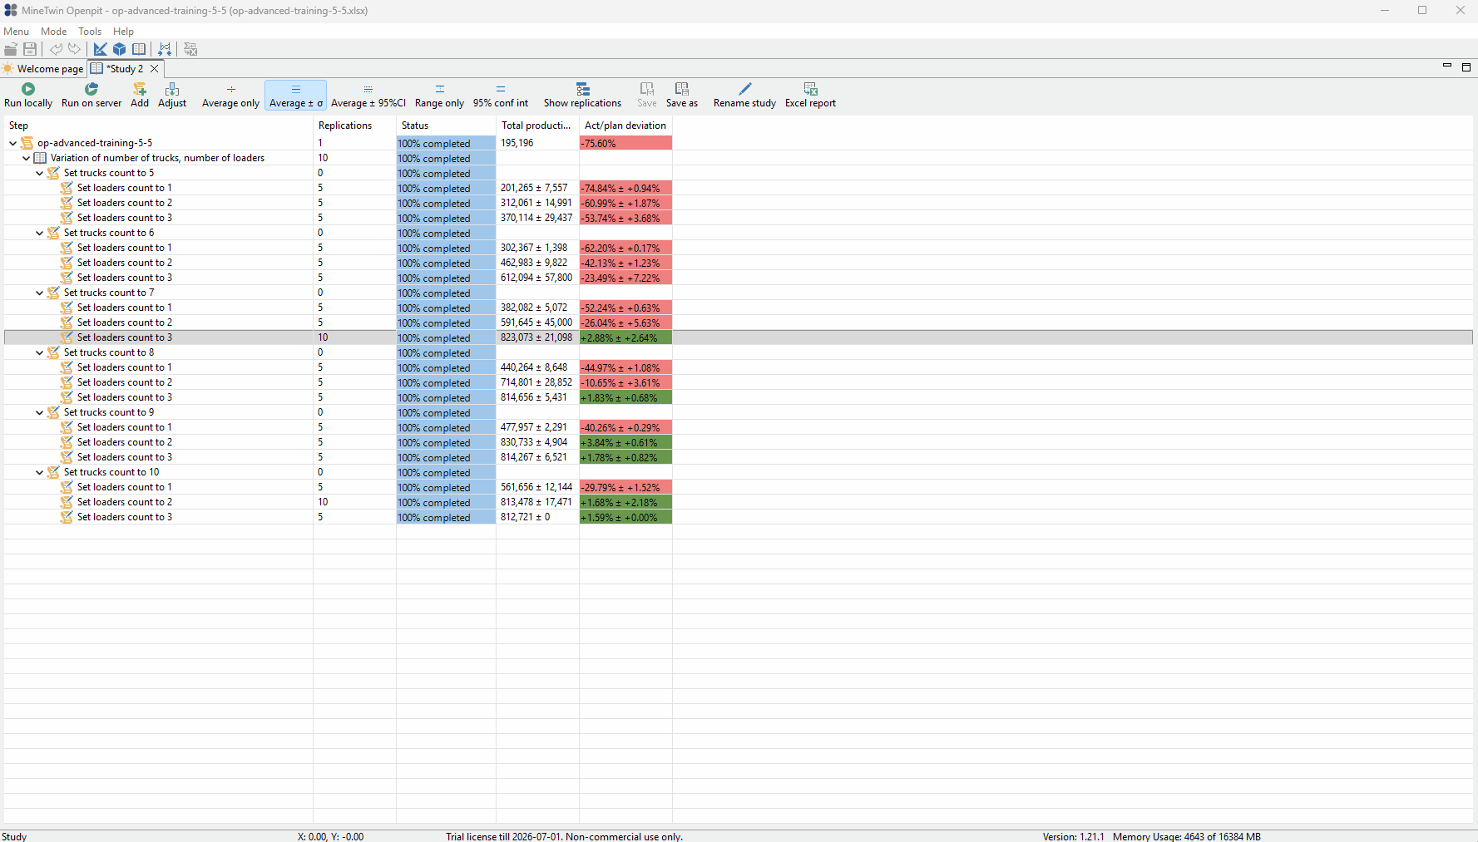
Task: Add a new study step
Action: point(140,96)
